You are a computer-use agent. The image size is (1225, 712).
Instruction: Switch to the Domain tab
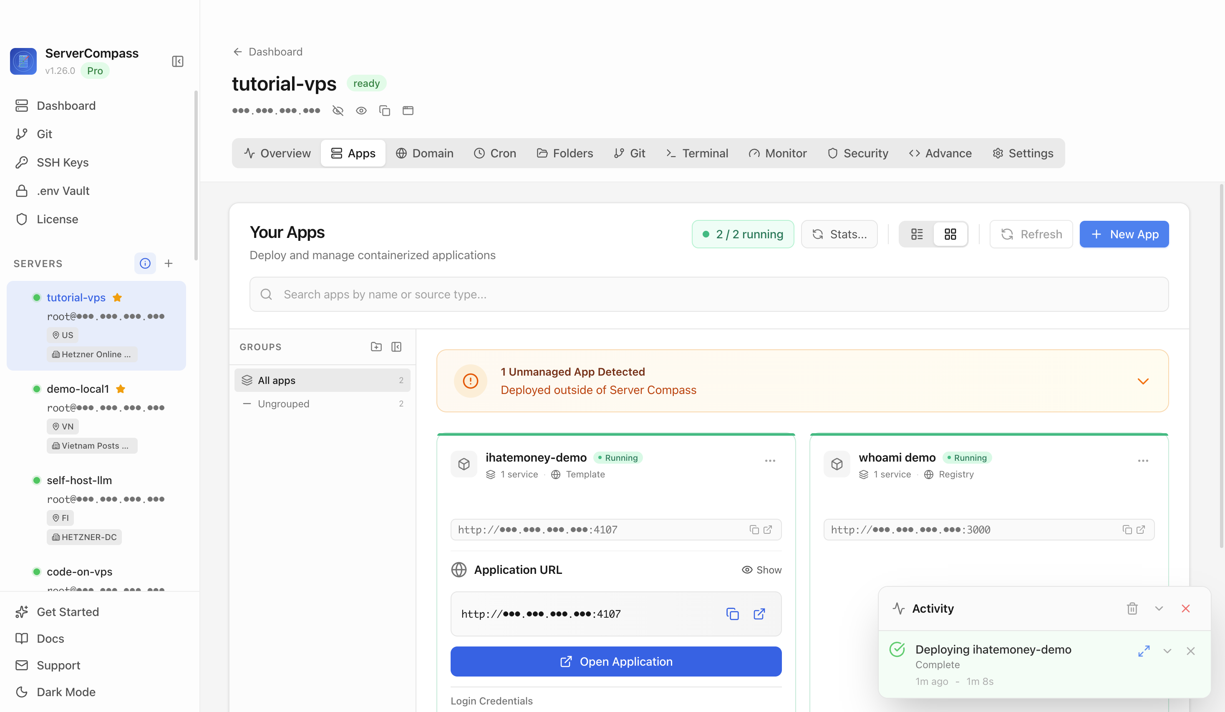point(424,153)
